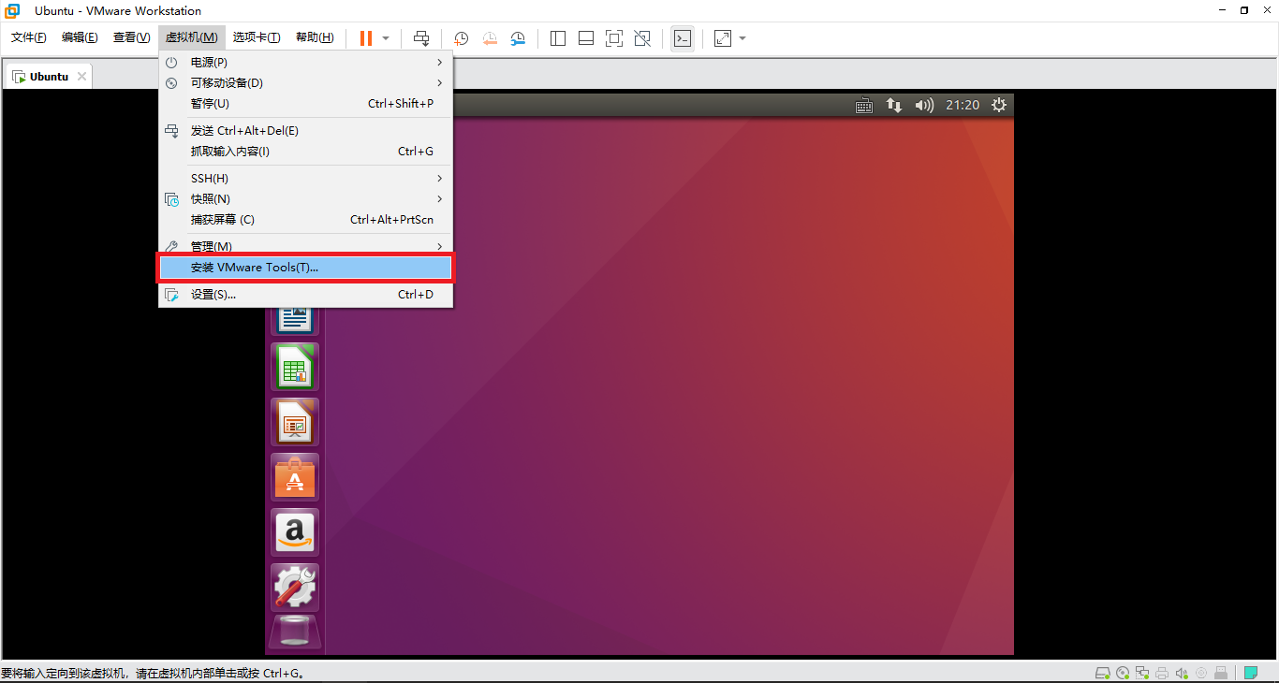Click the Unity mode toolbar icon

642,38
